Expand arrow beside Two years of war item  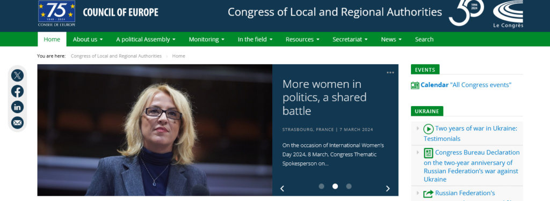[x=418, y=129]
